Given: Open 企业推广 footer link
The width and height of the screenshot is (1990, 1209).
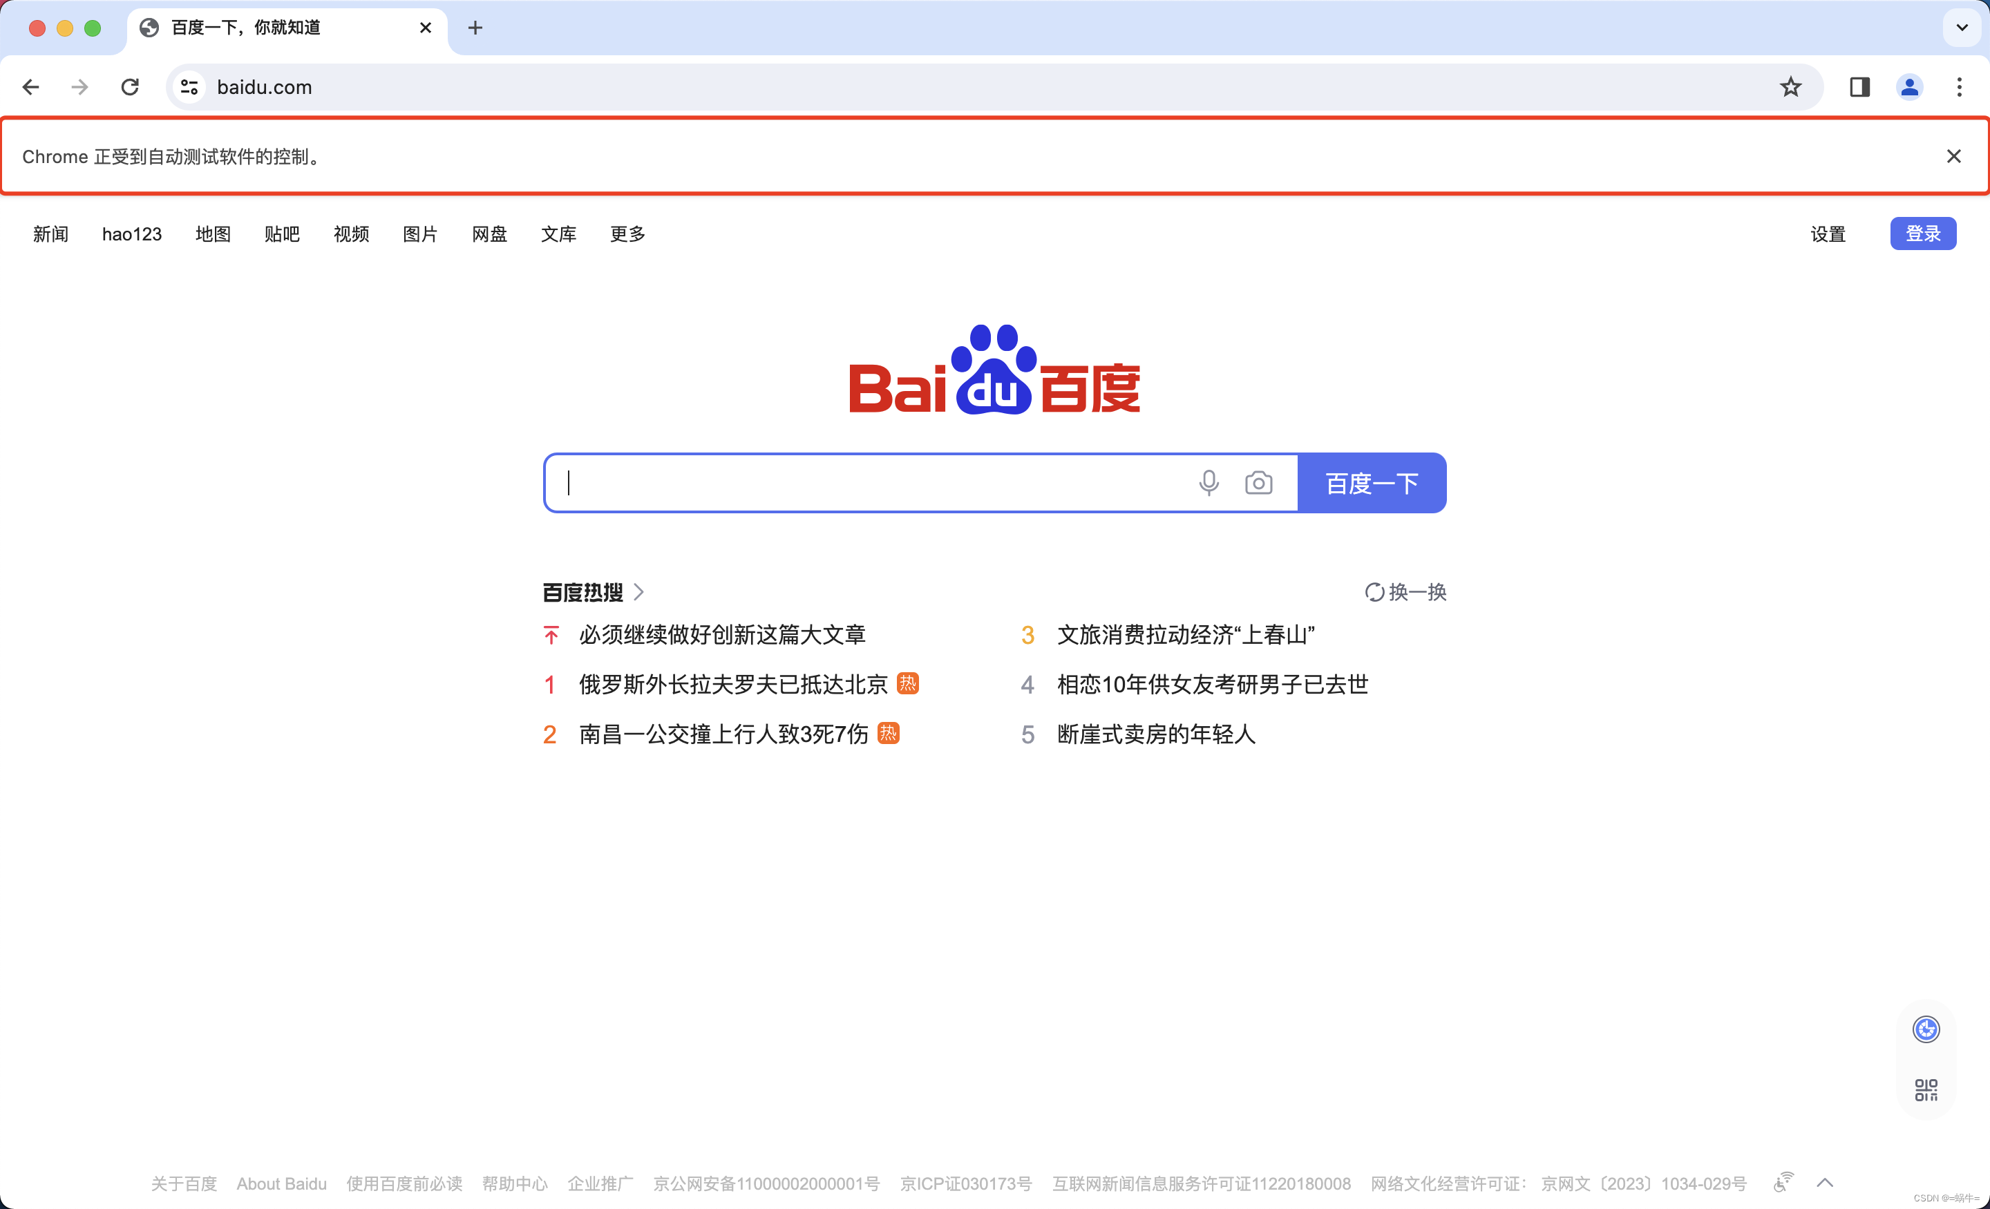Looking at the screenshot, I should (600, 1184).
